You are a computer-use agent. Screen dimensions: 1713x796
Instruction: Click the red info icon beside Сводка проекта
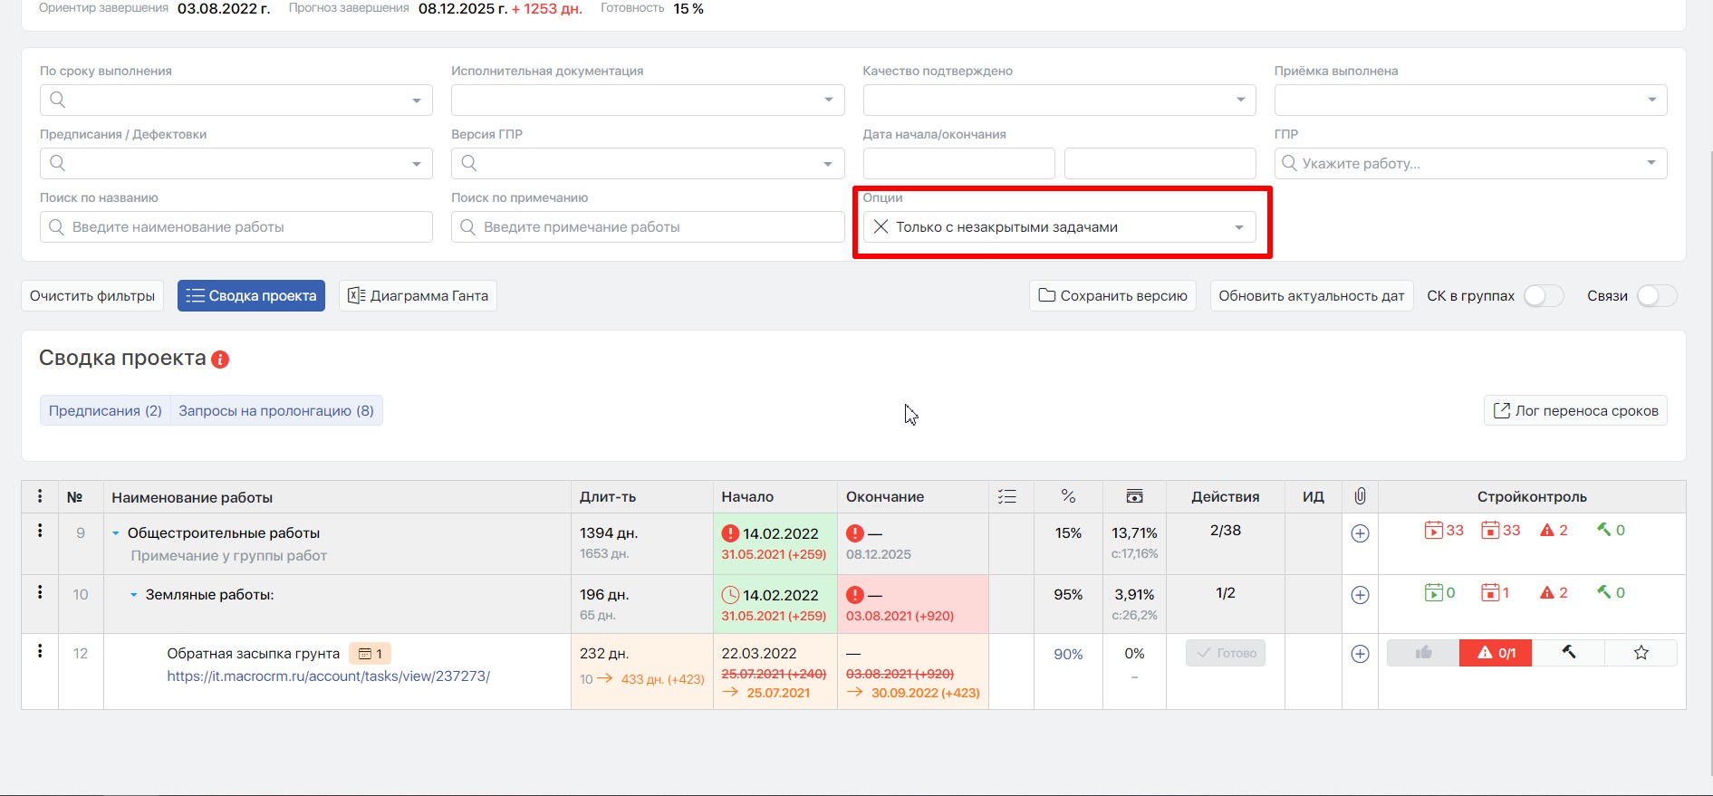point(220,360)
